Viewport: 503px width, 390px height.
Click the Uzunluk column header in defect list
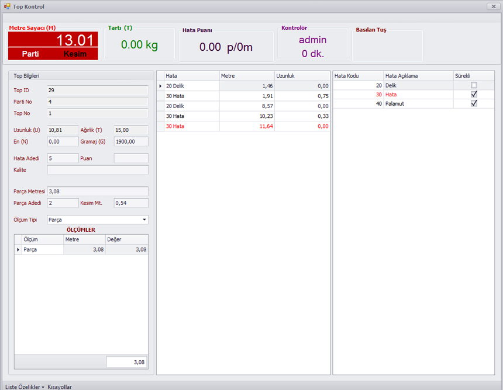301,76
